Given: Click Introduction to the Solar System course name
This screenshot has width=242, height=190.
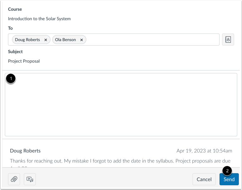Looking at the screenshot, I should (x=39, y=19).
